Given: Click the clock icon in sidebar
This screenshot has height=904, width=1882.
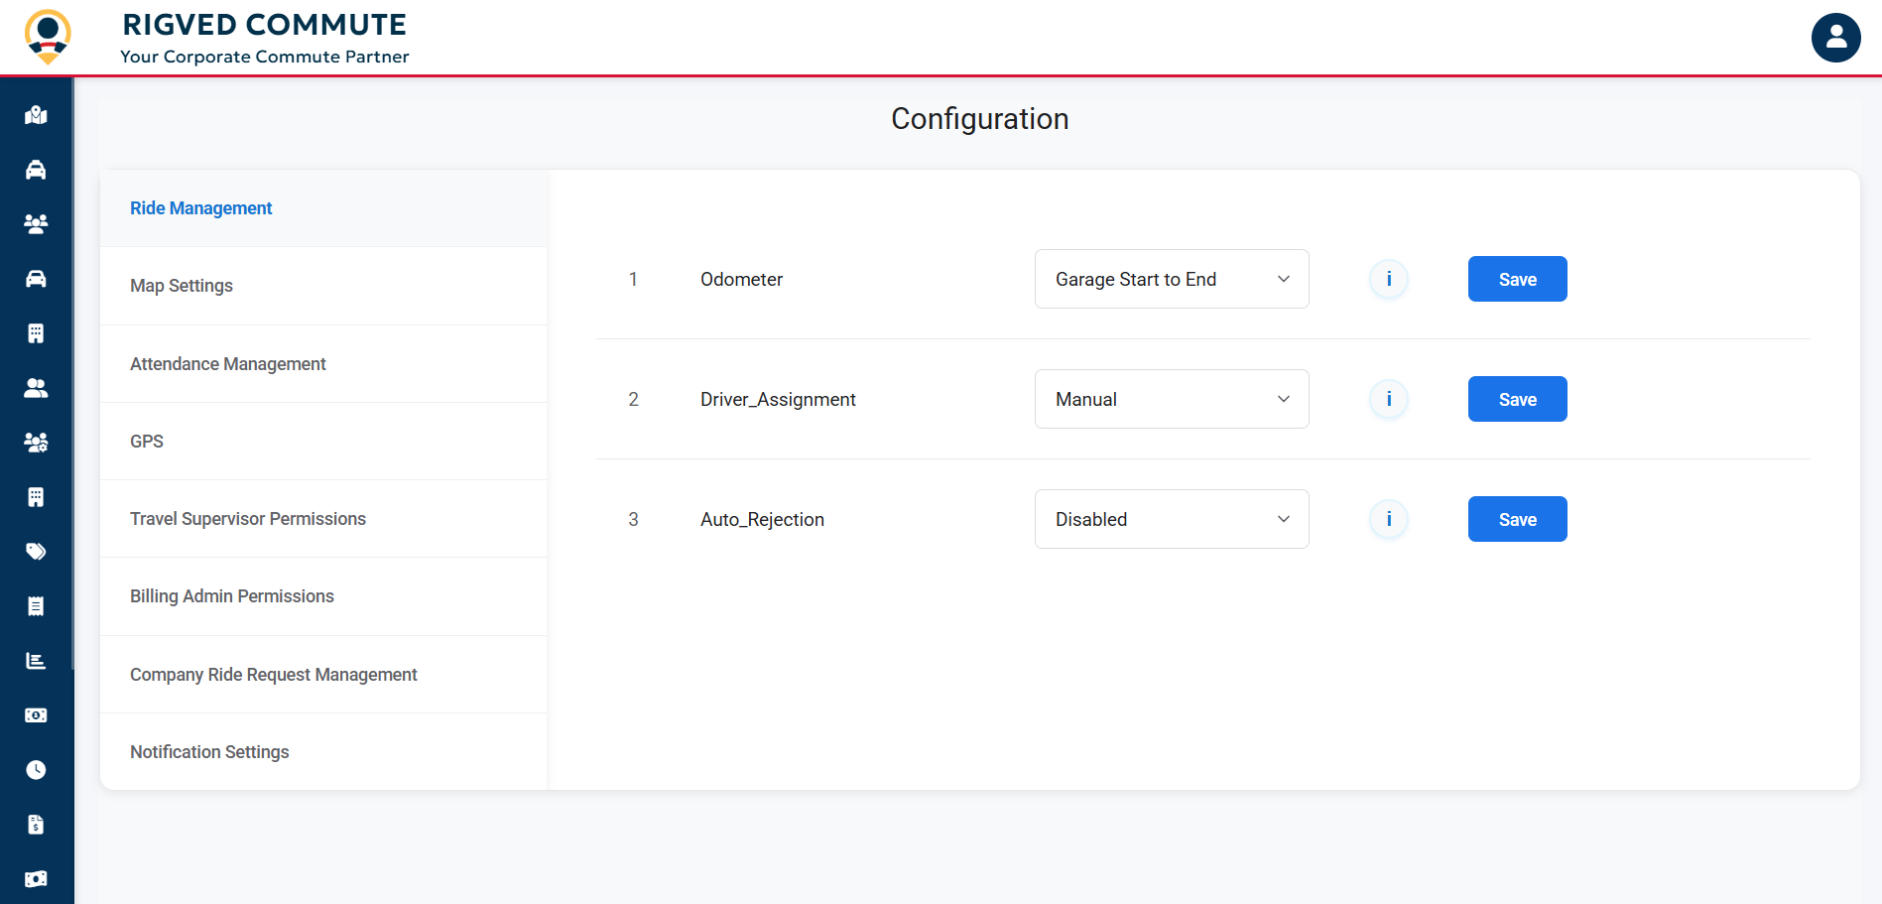Looking at the screenshot, I should click(x=36, y=770).
